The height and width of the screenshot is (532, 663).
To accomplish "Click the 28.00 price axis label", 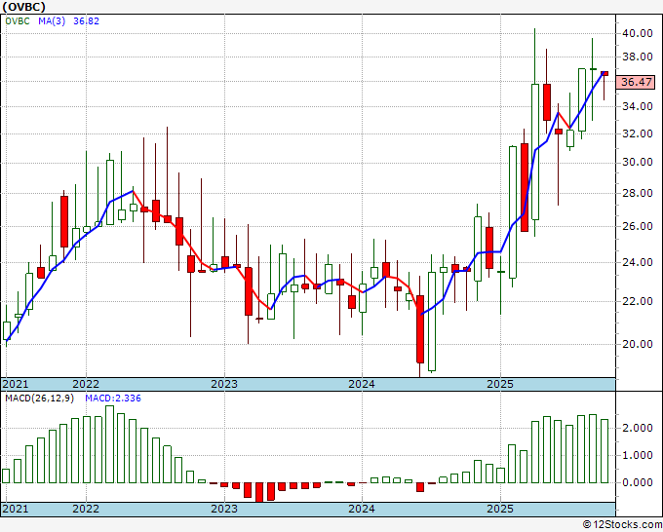I will pos(638,194).
